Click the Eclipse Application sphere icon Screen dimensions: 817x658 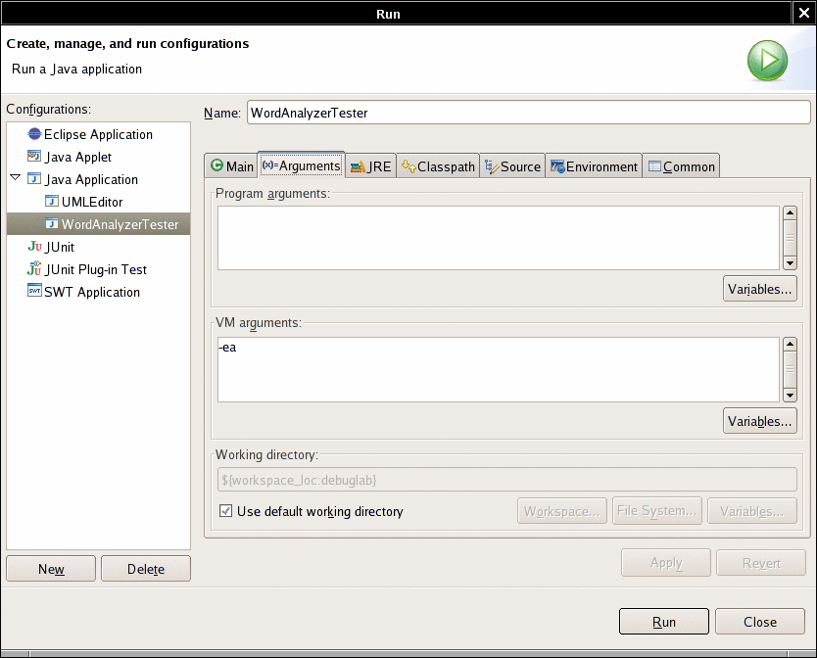pyautogui.click(x=34, y=134)
